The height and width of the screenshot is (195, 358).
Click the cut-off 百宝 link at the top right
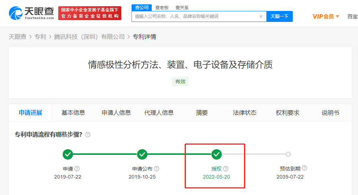click(x=353, y=16)
